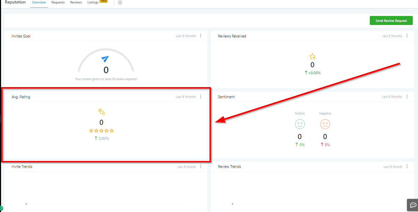Open Avg. Rating three-dot menu

[201, 97]
